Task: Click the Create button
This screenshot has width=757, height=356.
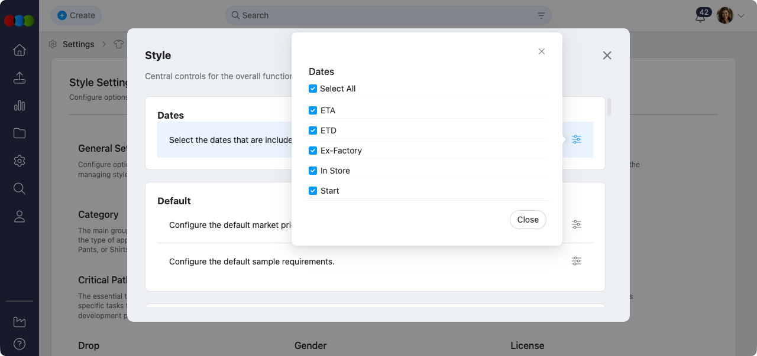Action: click(76, 15)
